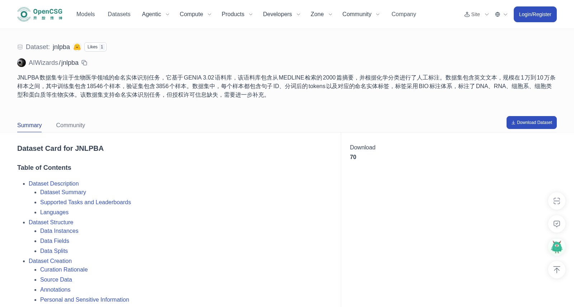Click the Site map icon
This screenshot has height=307, width=574.
(467, 14)
